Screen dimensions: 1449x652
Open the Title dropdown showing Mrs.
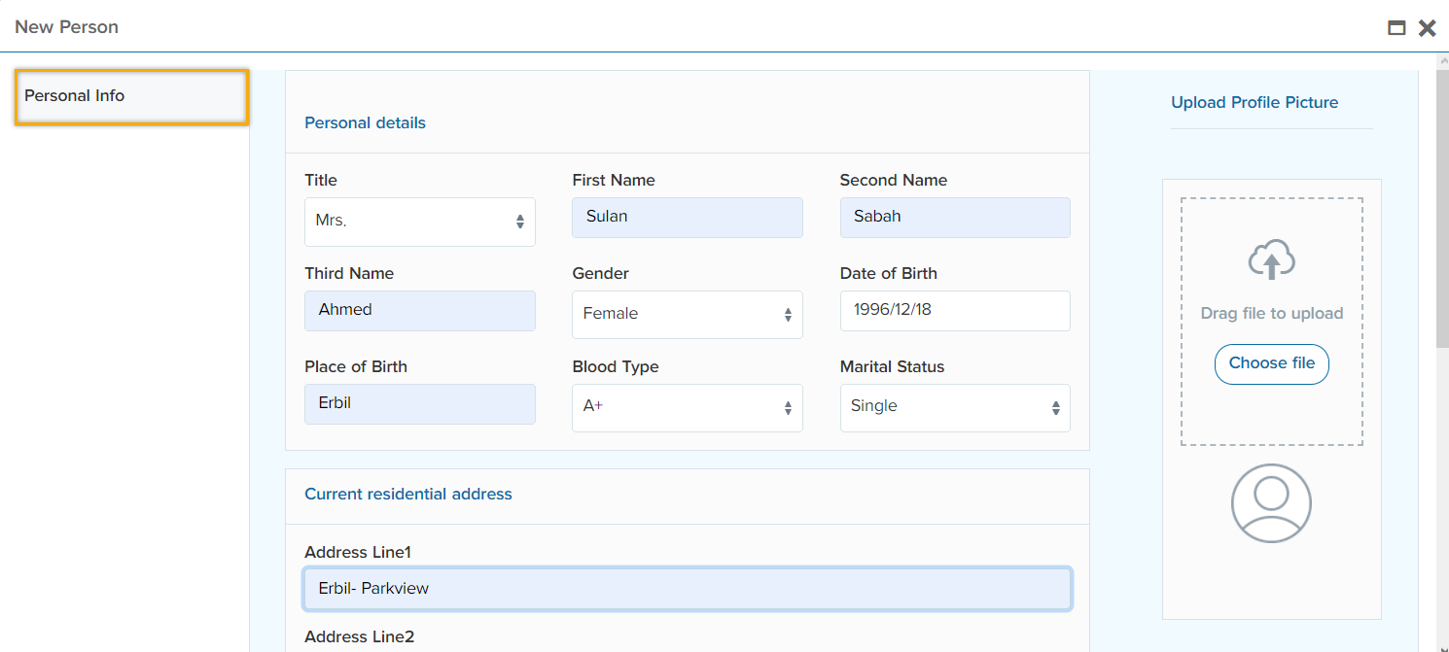pos(419,222)
